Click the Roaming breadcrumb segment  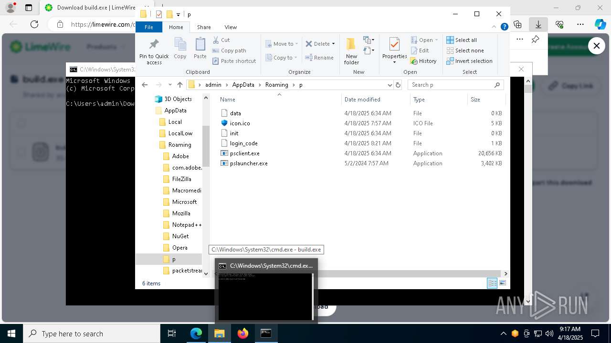click(277, 85)
